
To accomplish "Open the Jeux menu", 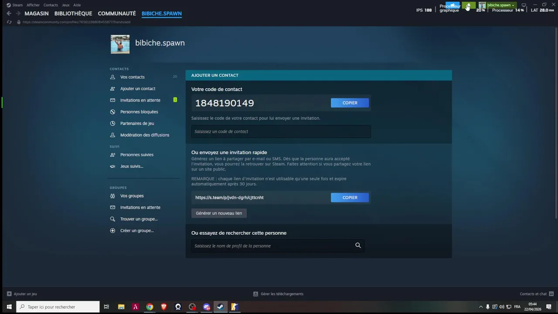I will click(65, 5).
